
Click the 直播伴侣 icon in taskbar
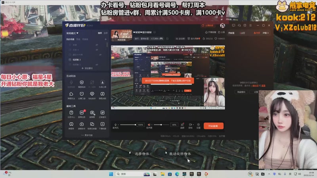point(206,174)
